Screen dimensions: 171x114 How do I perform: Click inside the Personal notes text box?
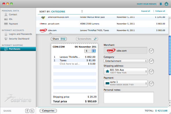click(129, 98)
